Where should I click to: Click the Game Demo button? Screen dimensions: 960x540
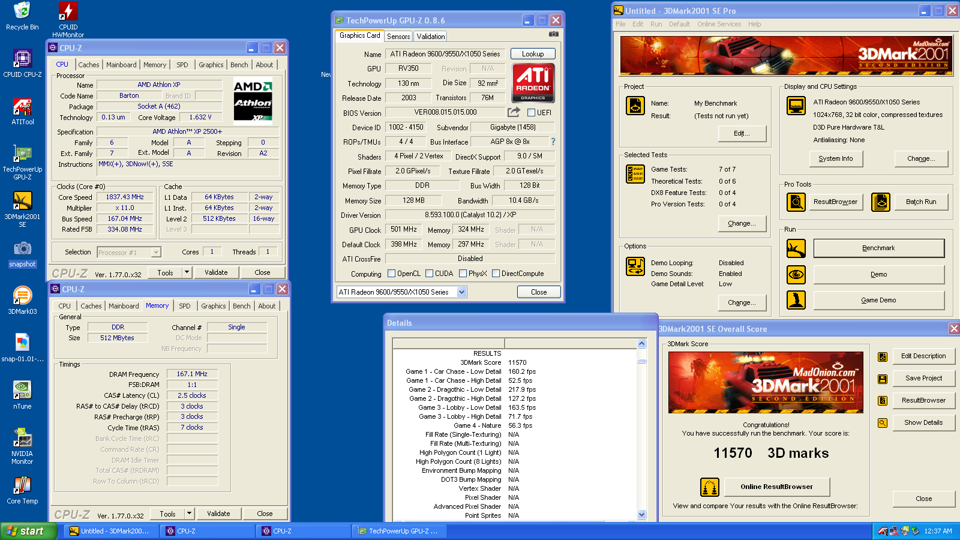[878, 300]
